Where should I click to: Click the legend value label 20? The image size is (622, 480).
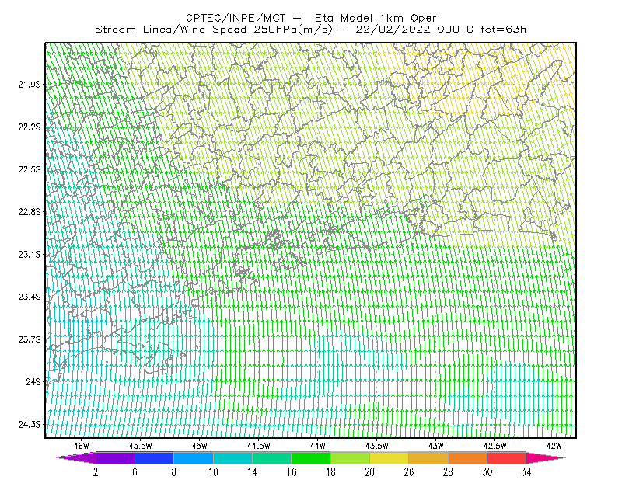coord(370,472)
